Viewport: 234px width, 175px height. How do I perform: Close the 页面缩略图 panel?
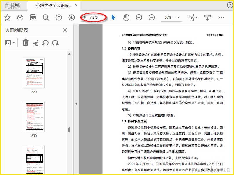point(65,30)
